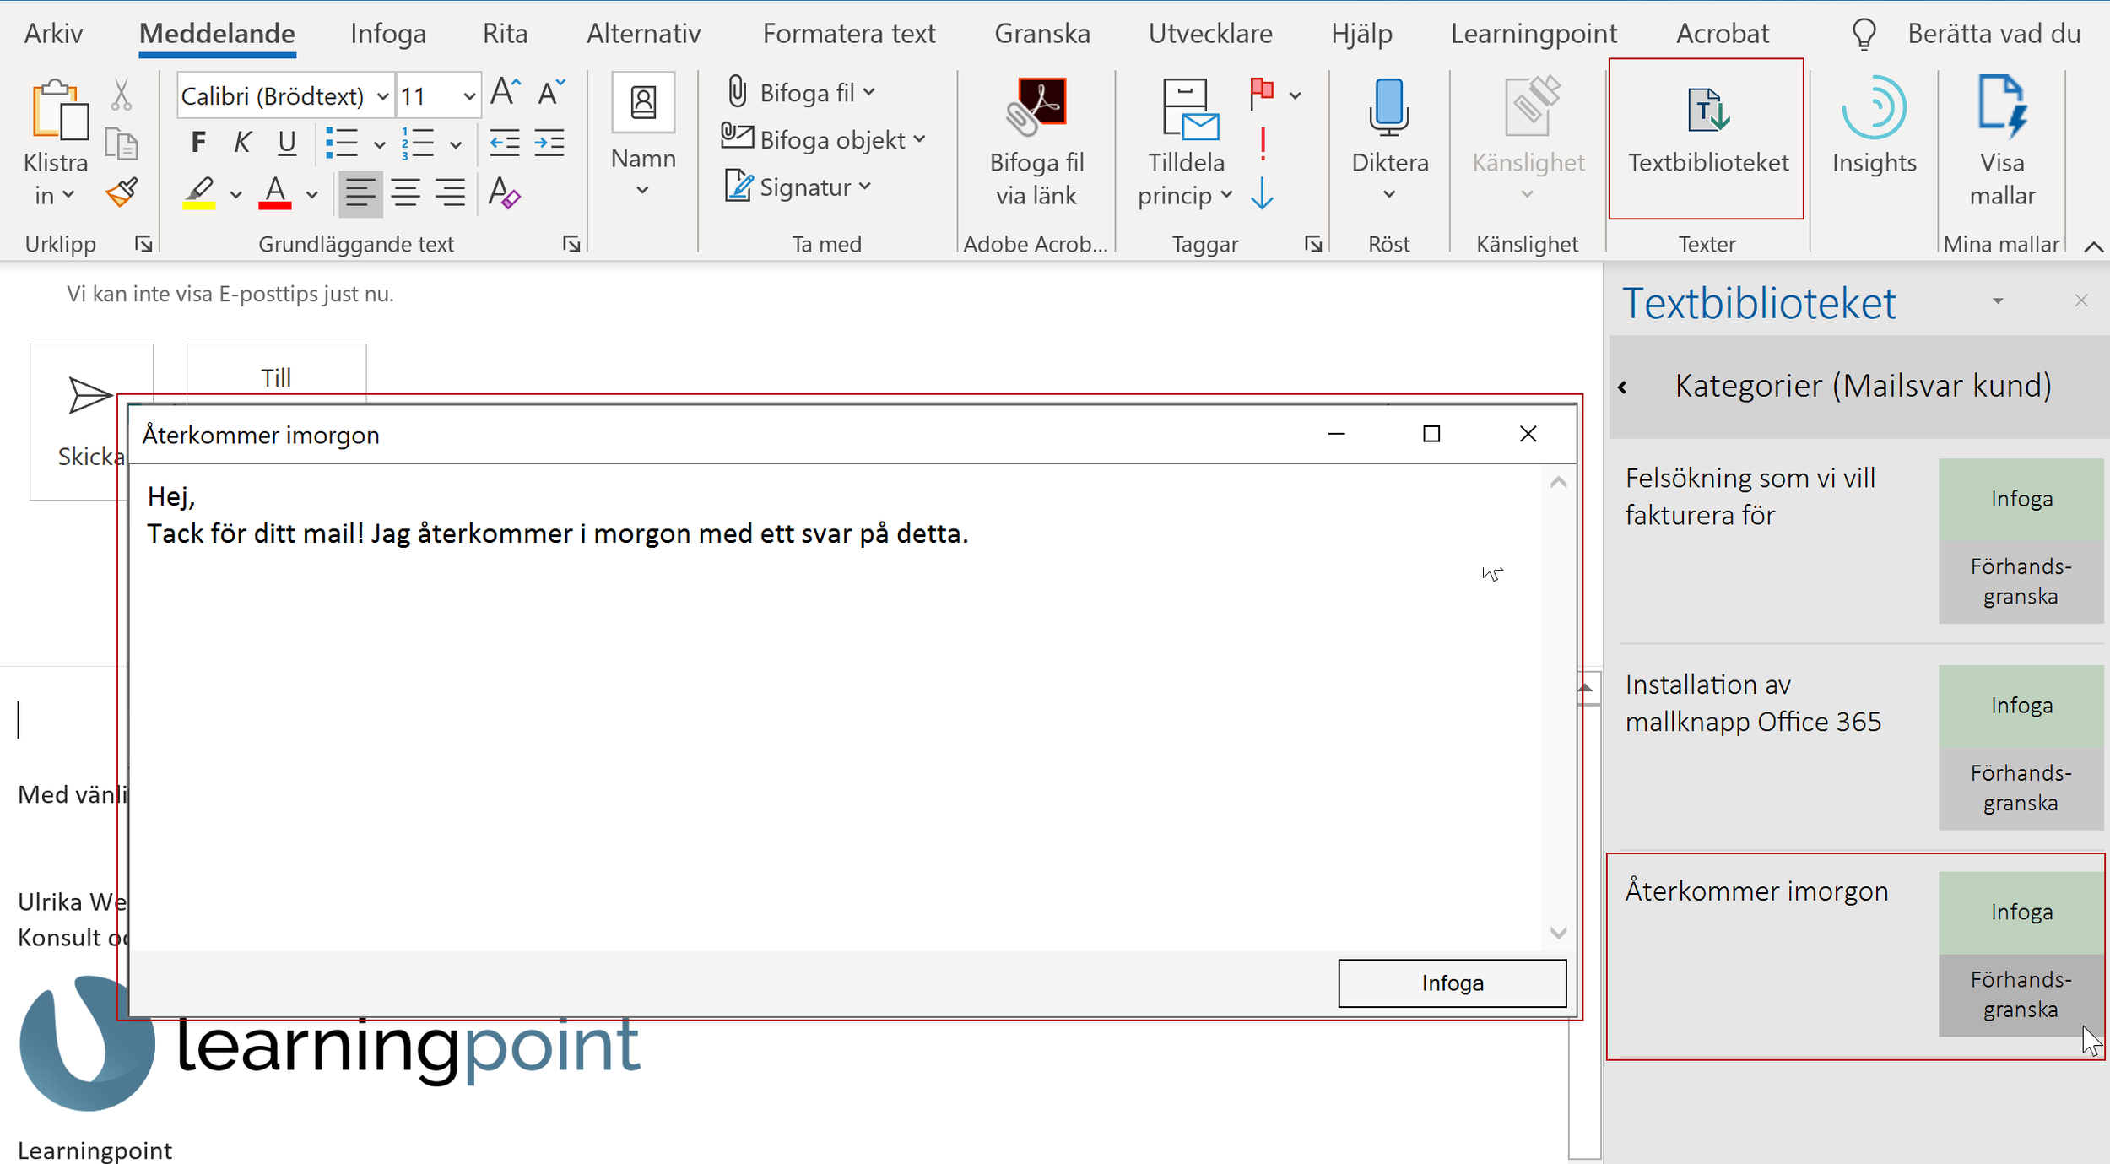Viewport: 2110px width, 1164px height.
Task: Toggle underline formatting with U button
Action: click(287, 142)
